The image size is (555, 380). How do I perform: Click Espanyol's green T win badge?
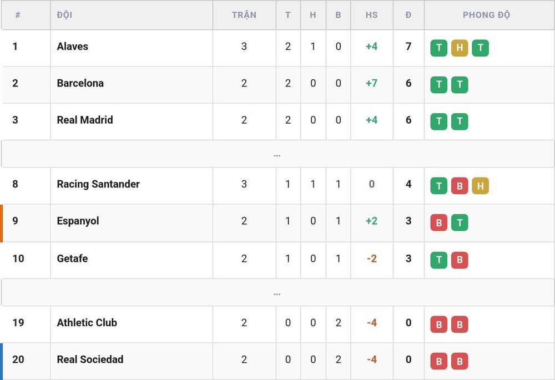coord(460,222)
